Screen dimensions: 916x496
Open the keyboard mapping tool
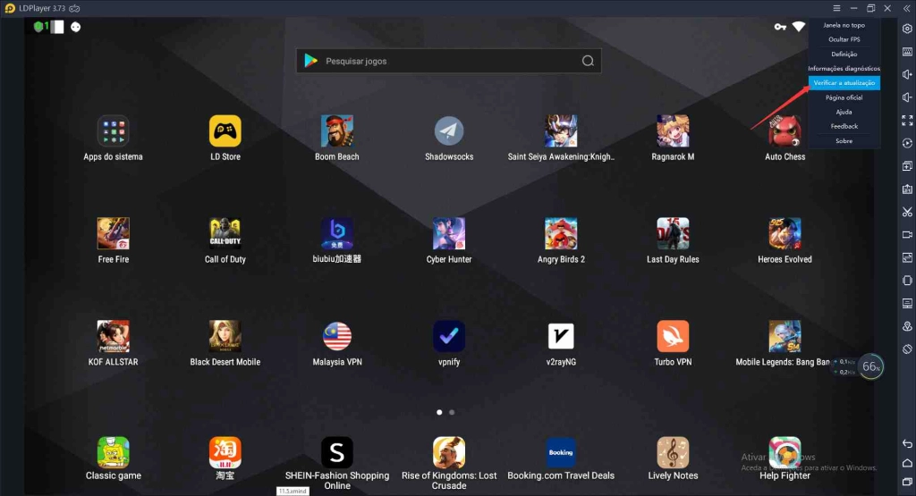[x=907, y=52]
